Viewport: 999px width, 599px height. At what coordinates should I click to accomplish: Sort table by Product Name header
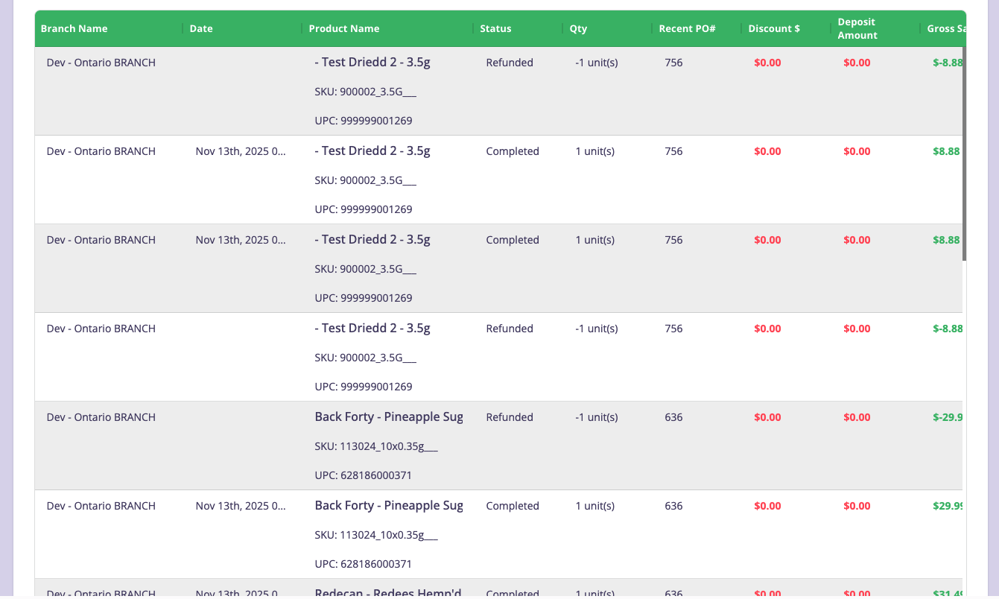click(x=344, y=28)
